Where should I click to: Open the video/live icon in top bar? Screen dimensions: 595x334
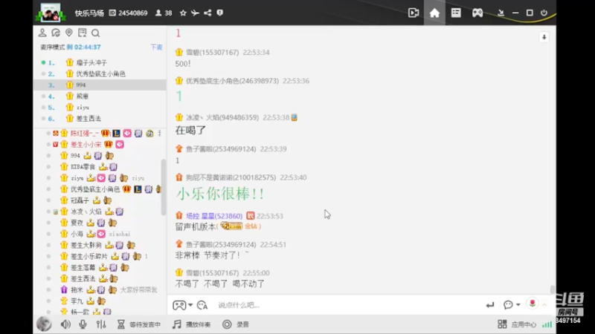pyautogui.click(x=414, y=13)
